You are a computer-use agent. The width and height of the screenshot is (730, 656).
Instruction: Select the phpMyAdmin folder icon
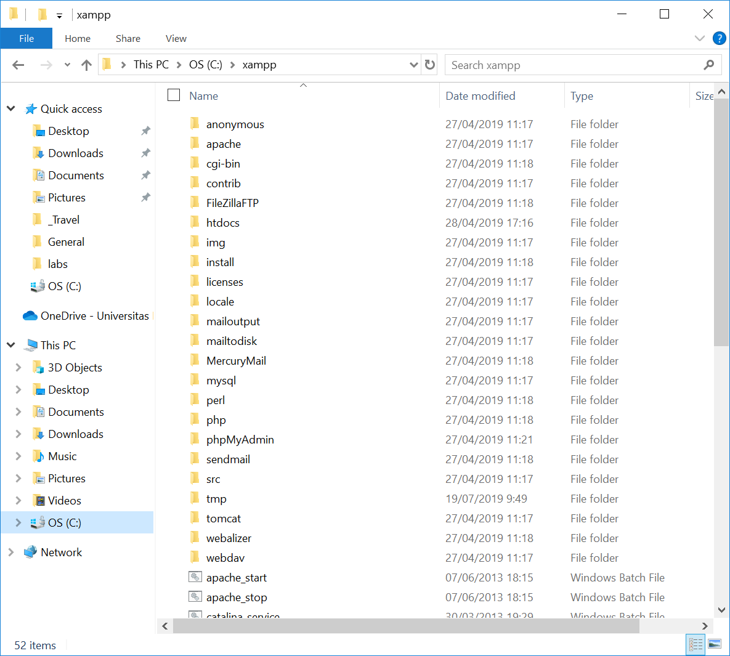[x=195, y=440]
